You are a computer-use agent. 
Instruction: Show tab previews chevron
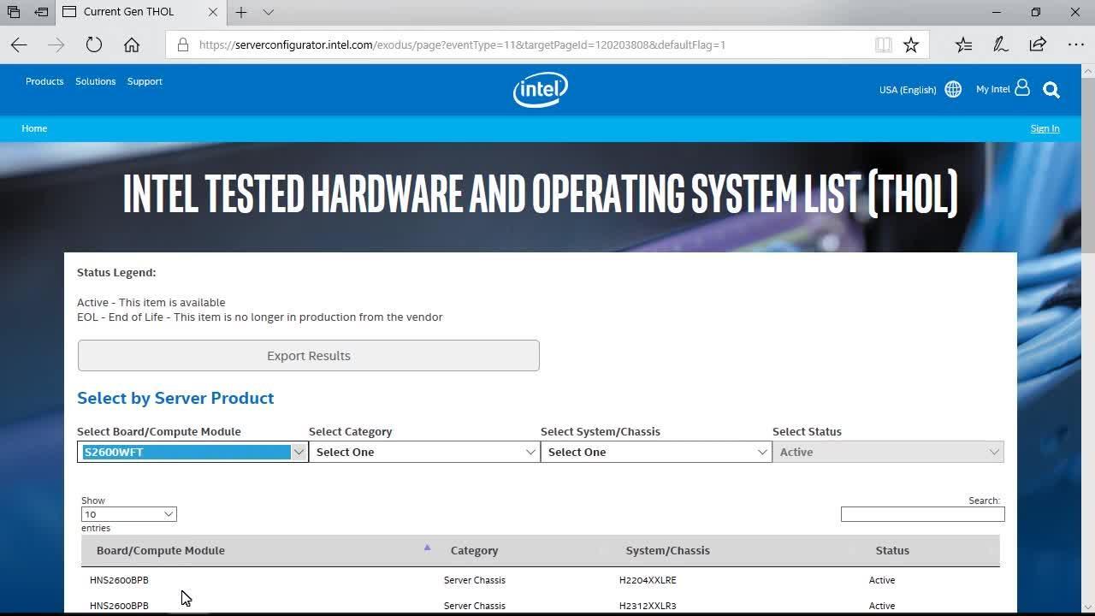268,12
